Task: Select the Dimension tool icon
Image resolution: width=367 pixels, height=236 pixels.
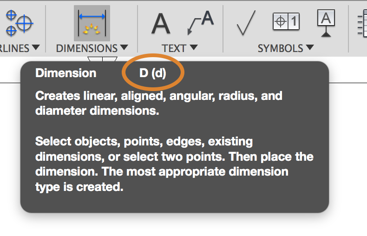Action: coord(92,23)
